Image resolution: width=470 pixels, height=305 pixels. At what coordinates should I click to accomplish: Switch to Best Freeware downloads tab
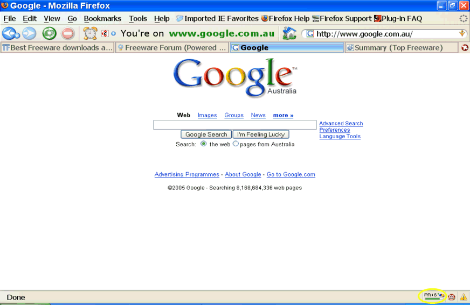tap(58, 47)
